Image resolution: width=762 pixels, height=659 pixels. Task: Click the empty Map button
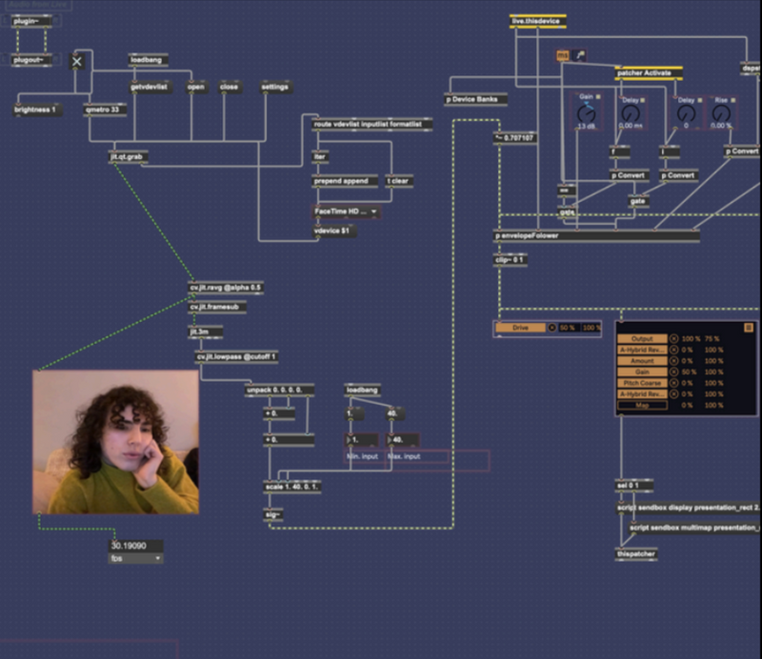641,405
